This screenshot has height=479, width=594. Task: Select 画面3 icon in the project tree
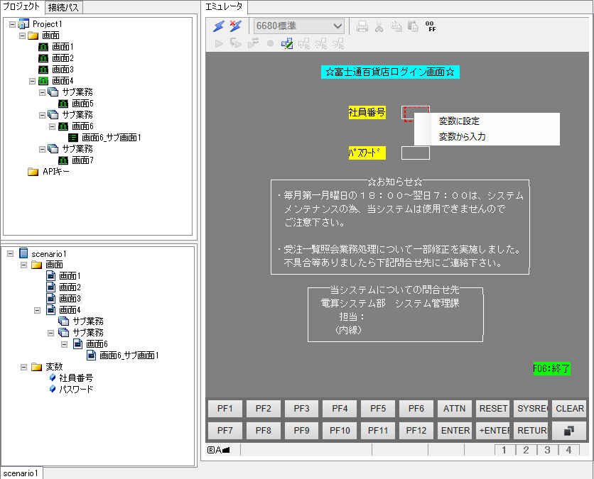pyautogui.click(x=43, y=70)
